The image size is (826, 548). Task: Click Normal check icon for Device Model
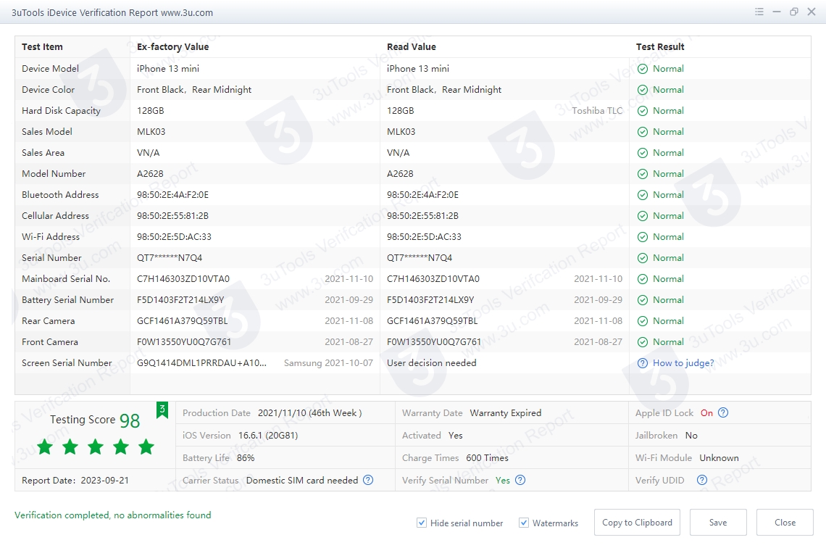(643, 69)
